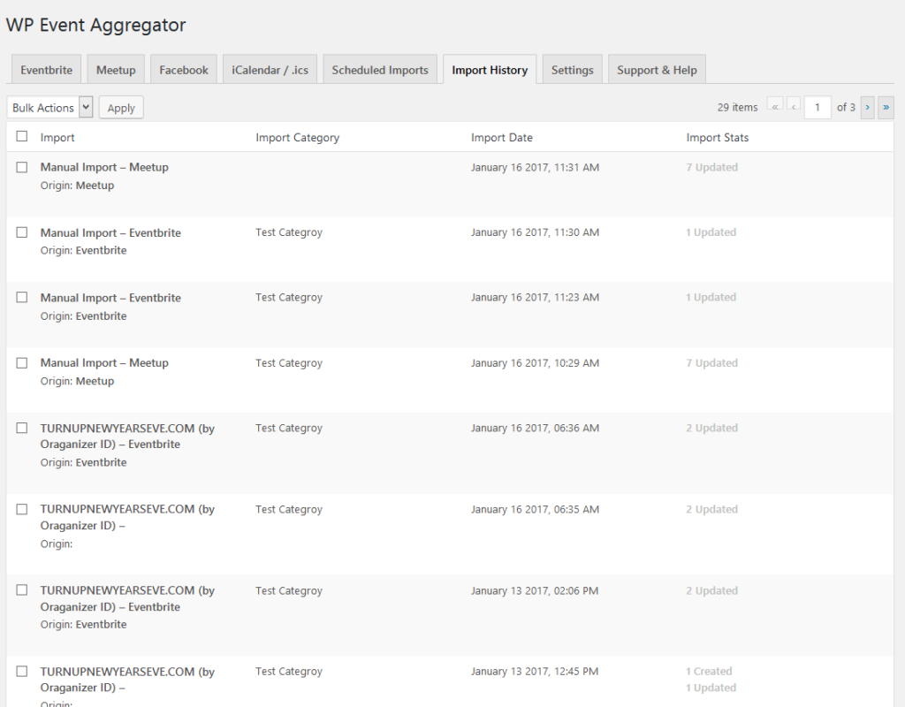The image size is (905, 707).
Task: Click inside the page number input field
Action: coord(818,106)
